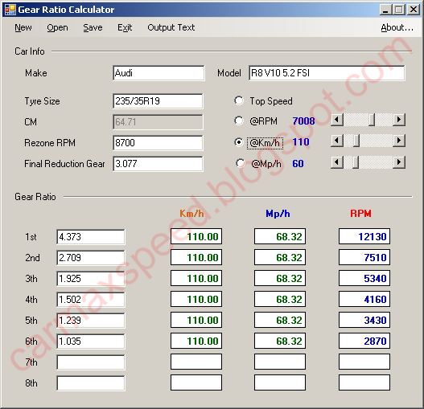The height and width of the screenshot is (409, 424).
Task: Click left arrow of the @RPM scrollbar
Action: pyautogui.click(x=336, y=120)
